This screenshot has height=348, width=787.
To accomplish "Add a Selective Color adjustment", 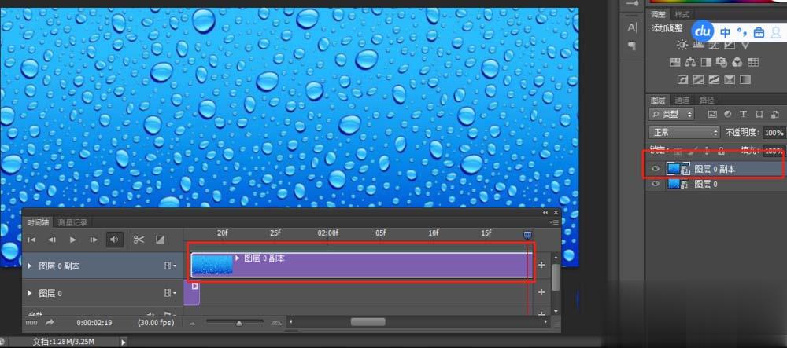I will tap(730, 79).
